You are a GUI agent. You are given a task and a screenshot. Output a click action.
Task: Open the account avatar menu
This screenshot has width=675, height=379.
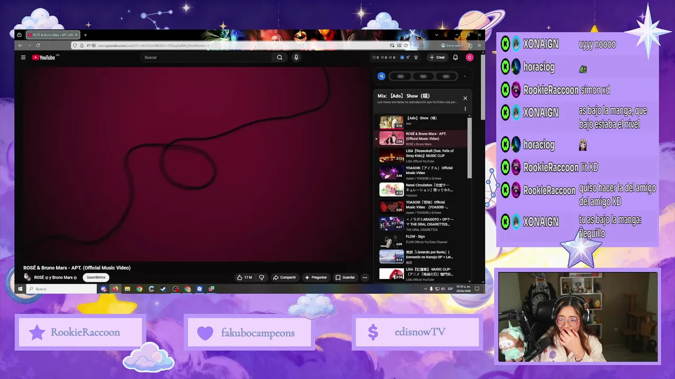click(469, 57)
